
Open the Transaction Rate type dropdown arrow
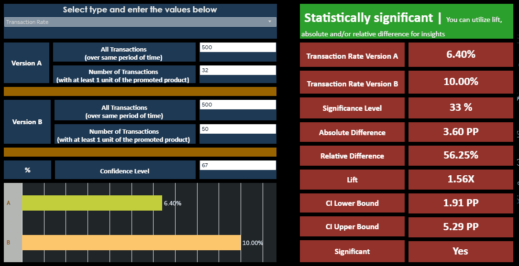[x=270, y=22]
